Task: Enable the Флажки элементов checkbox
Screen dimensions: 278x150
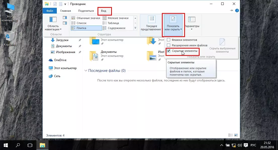Action: click(x=169, y=40)
